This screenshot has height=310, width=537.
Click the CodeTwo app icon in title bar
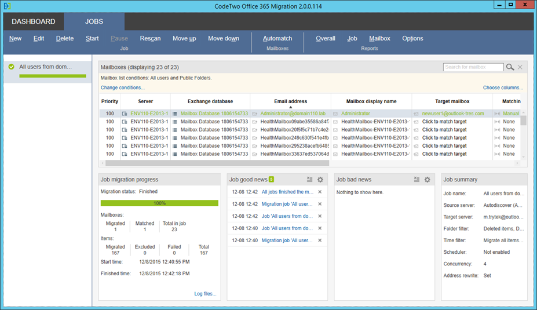[7, 6]
